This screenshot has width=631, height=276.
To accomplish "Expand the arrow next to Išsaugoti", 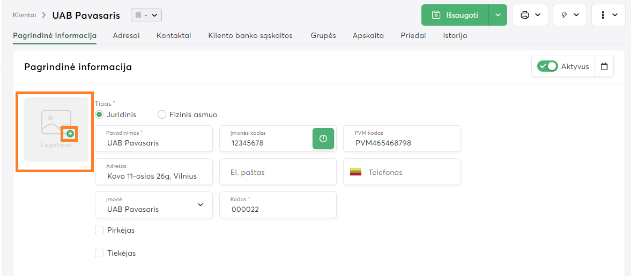I will 498,15.
